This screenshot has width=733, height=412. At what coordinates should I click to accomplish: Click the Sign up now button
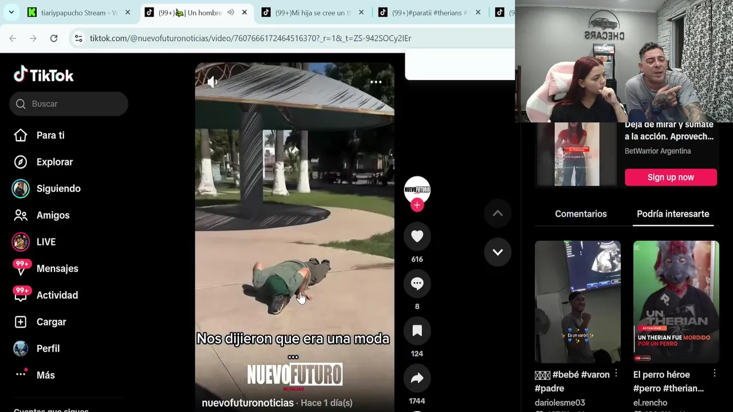point(671,177)
